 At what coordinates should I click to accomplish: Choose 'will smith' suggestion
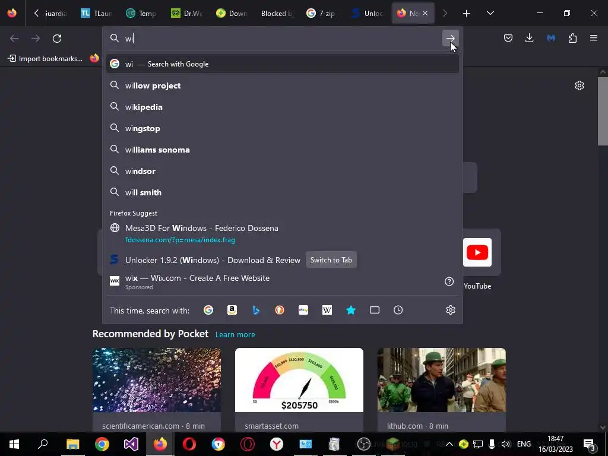pos(282,192)
